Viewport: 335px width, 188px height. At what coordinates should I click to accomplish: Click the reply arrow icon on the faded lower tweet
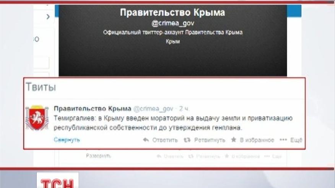(159, 156)
